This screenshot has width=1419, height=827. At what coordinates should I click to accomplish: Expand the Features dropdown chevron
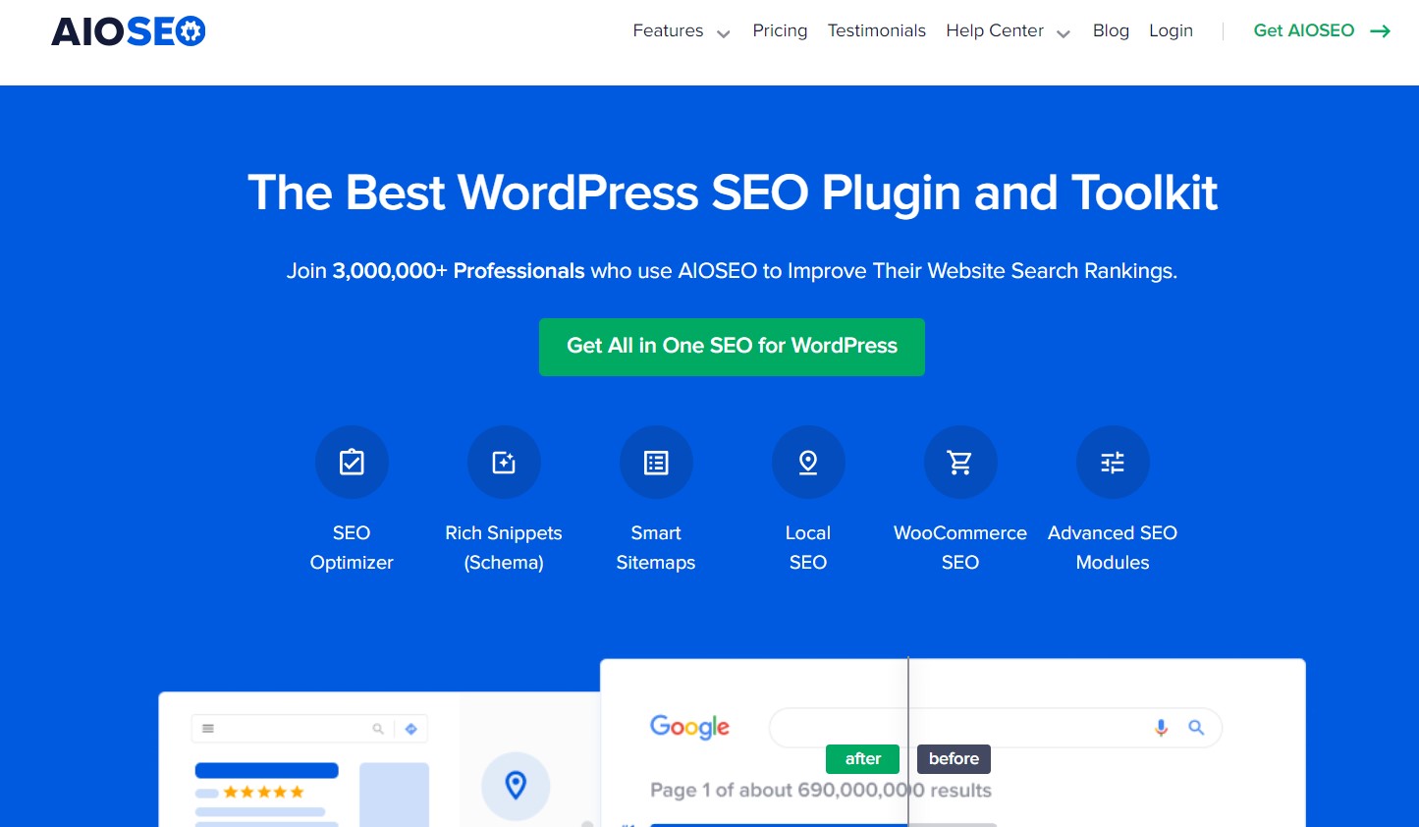pos(724,34)
